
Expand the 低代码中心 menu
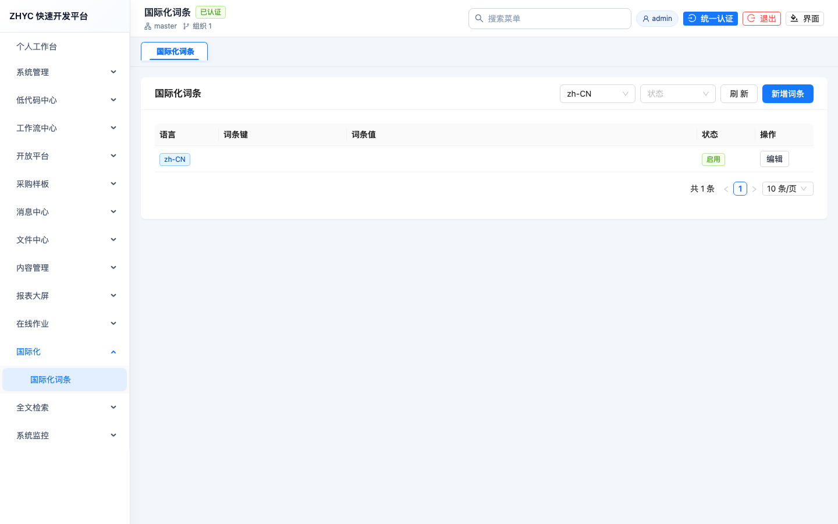coord(65,100)
